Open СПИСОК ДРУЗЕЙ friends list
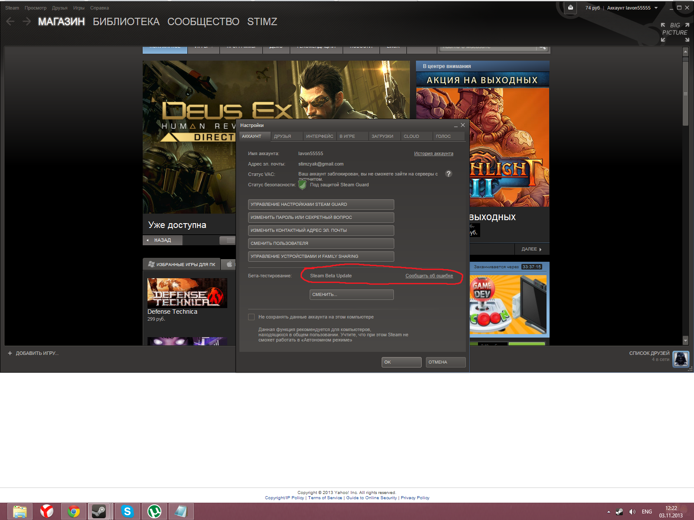This screenshot has width=694, height=520. click(x=649, y=353)
